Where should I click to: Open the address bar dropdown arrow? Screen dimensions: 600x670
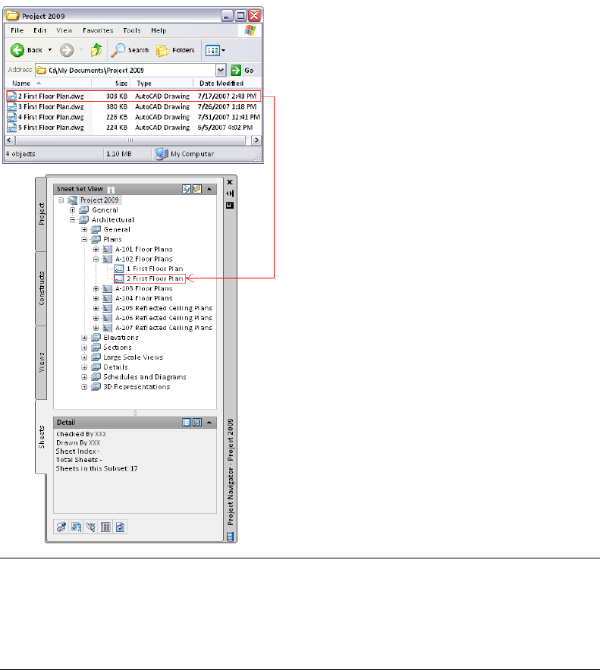pos(221,70)
